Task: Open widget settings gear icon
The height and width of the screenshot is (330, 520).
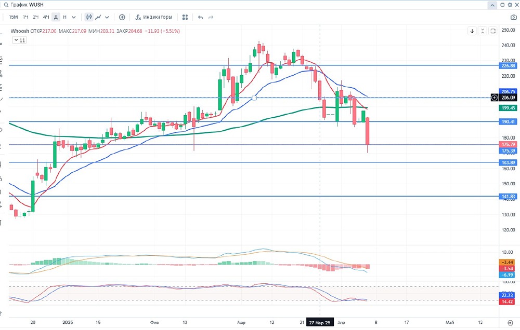Action: tap(510, 5)
